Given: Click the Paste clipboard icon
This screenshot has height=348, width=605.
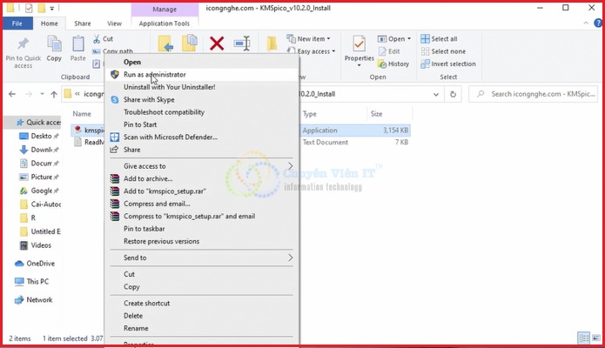Looking at the screenshot, I should click(x=78, y=43).
